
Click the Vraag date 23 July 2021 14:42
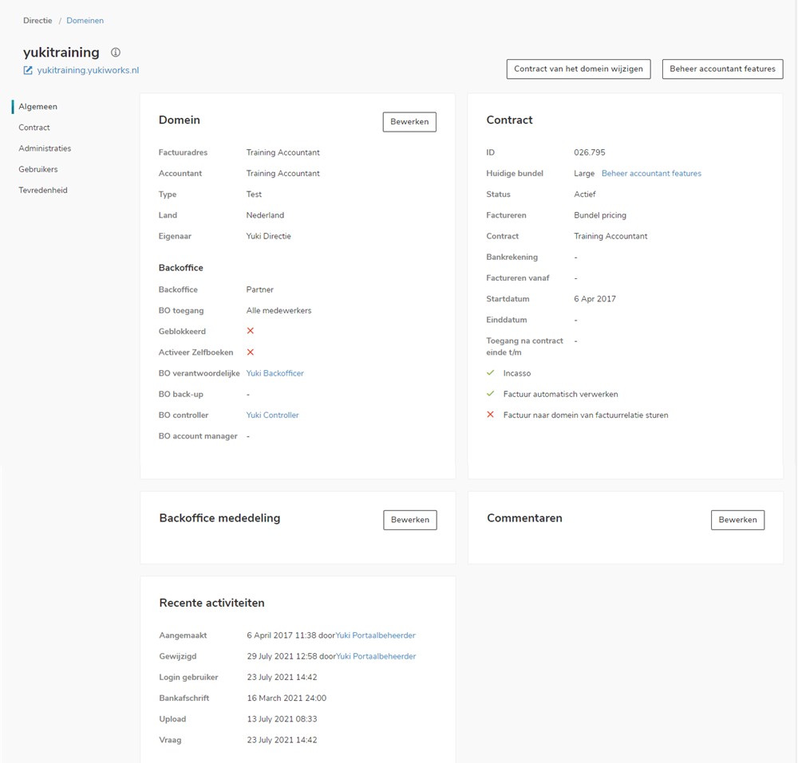282,740
